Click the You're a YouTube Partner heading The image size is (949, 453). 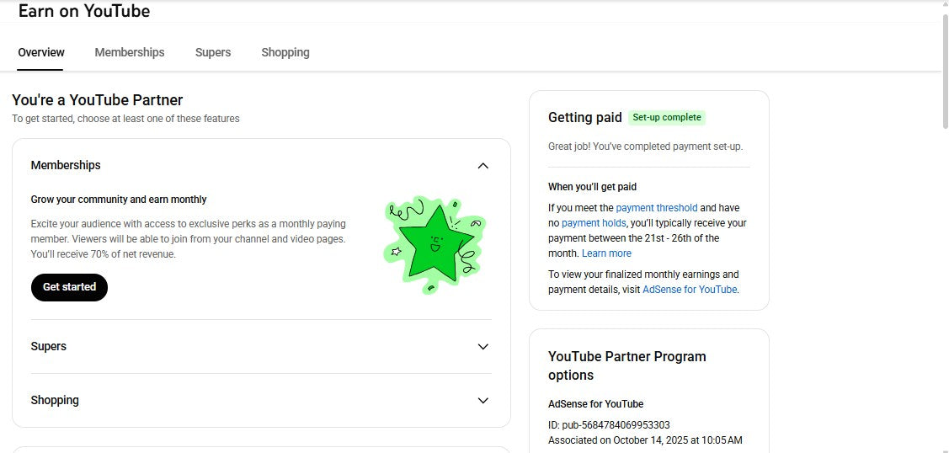98,100
